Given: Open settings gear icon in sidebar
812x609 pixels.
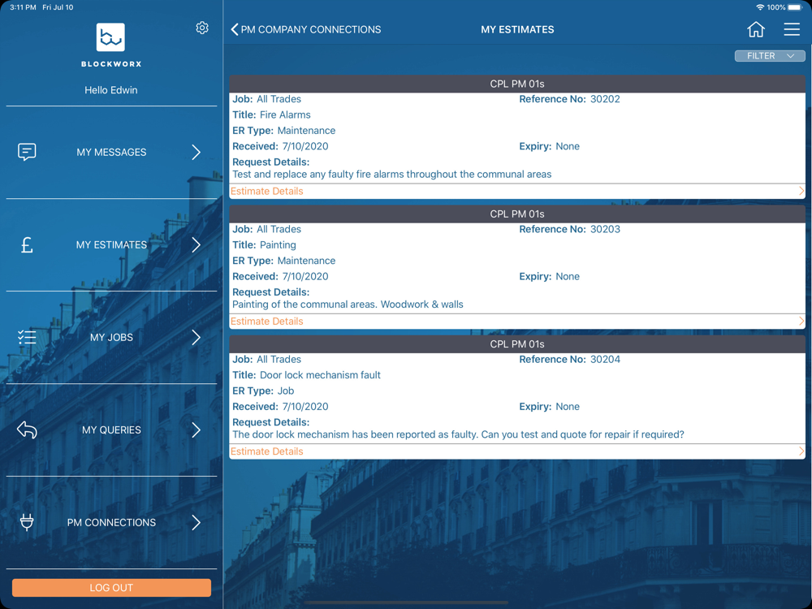Looking at the screenshot, I should coord(202,28).
